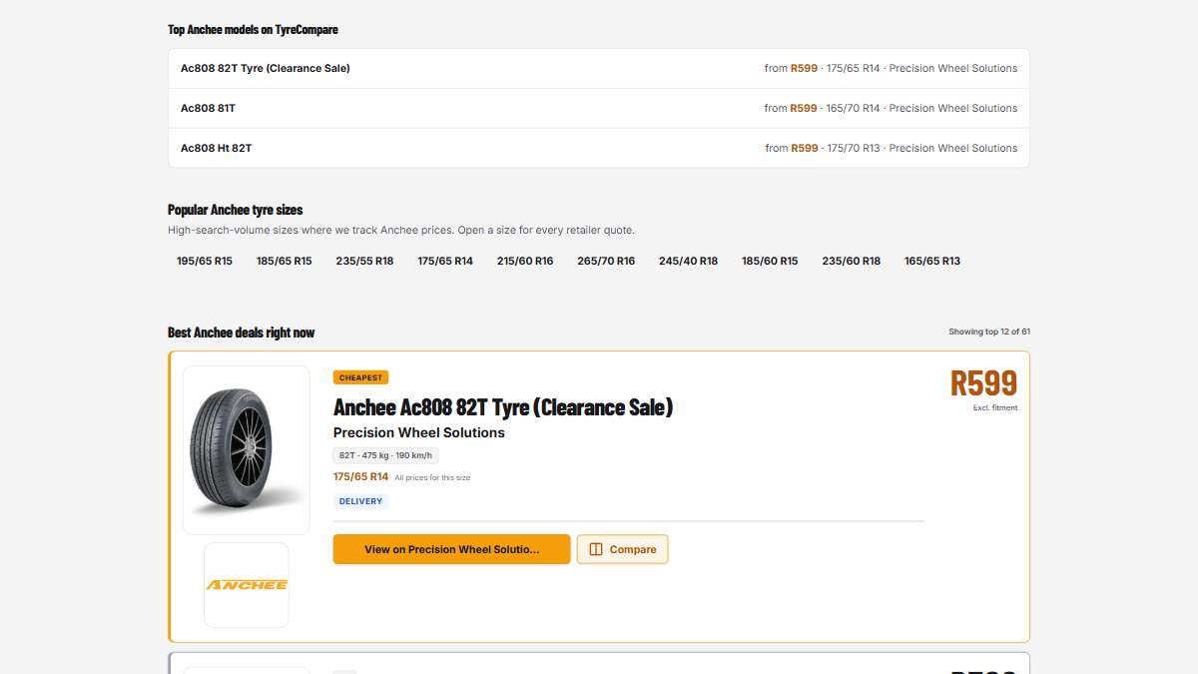Select the 165/65 R13 tyre size
Viewport: 1198px width, 674px height.
(932, 261)
